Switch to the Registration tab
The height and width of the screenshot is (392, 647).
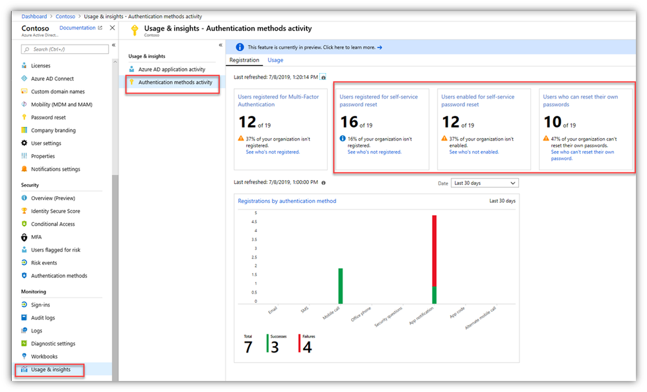[244, 60]
